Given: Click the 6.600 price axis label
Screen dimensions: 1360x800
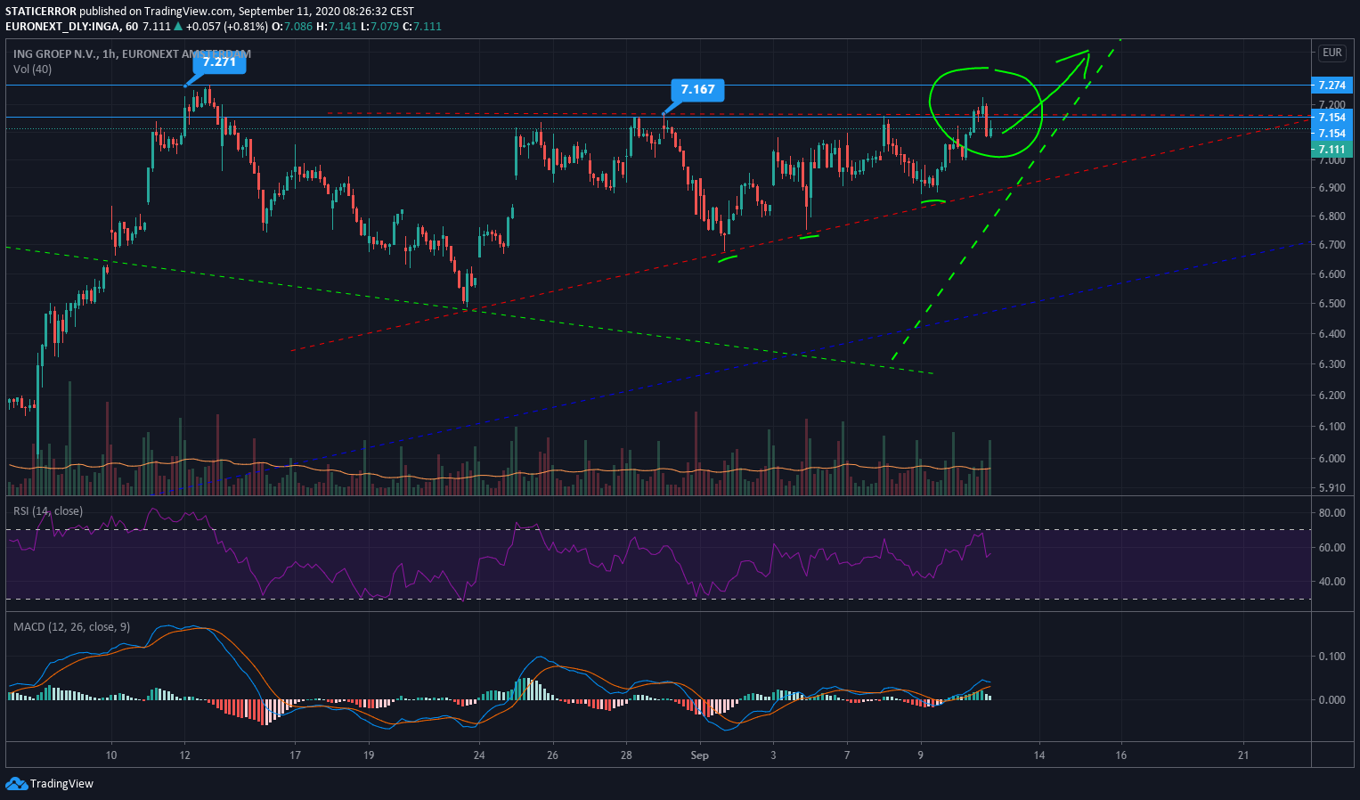Looking at the screenshot, I should coord(1332,274).
